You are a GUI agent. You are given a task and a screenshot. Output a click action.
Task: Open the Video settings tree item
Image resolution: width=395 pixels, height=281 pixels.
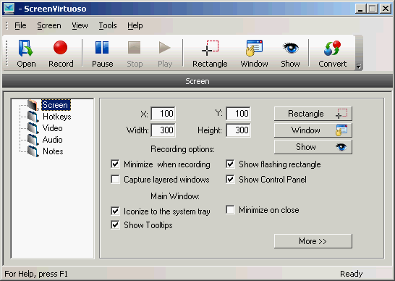(x=52, y=128)
